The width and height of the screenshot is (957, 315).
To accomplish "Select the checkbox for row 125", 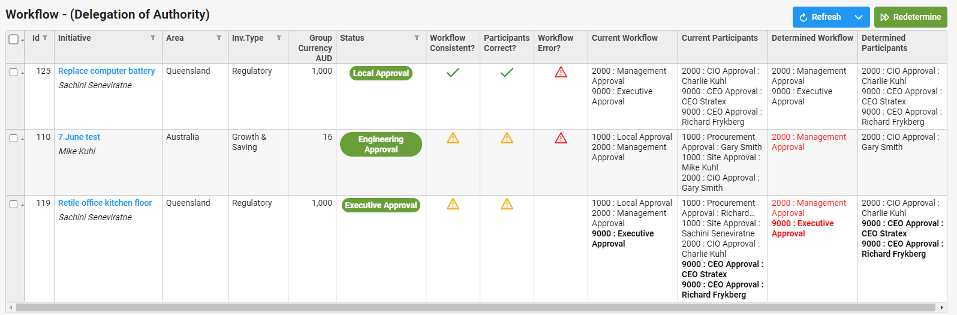I will click(14, 73).
